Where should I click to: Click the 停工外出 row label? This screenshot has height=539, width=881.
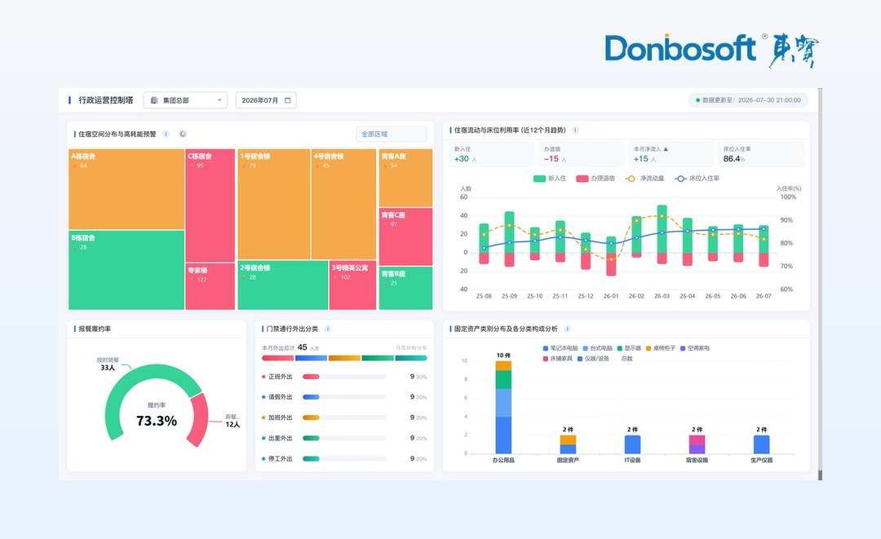[x=281, y=459]
